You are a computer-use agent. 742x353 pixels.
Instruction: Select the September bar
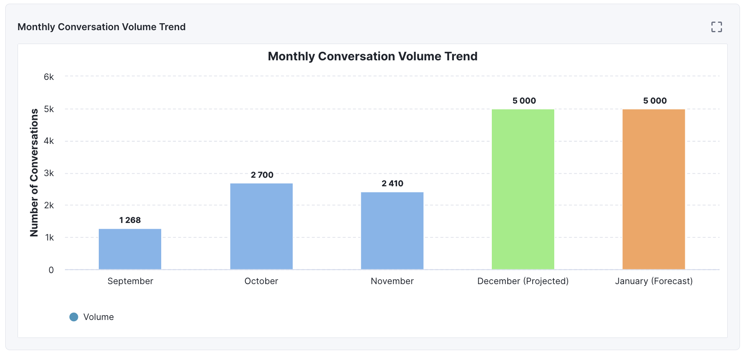click(130, 249)
